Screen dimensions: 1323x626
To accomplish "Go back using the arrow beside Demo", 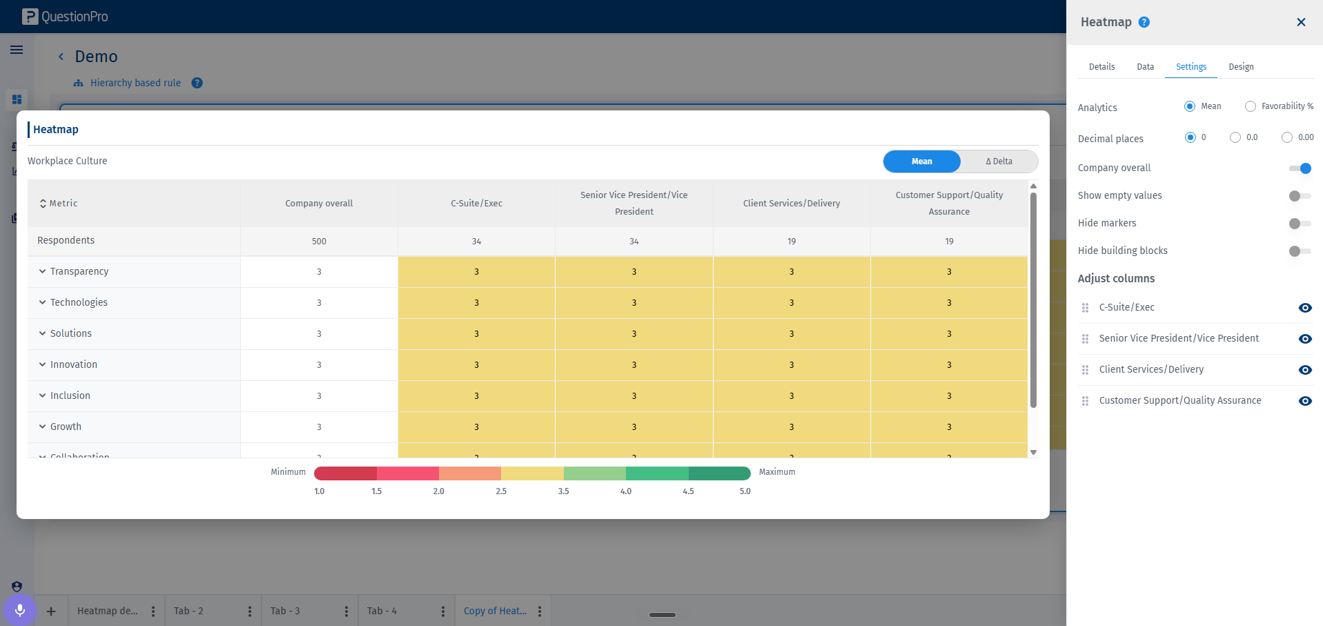I will click(61, 57).
